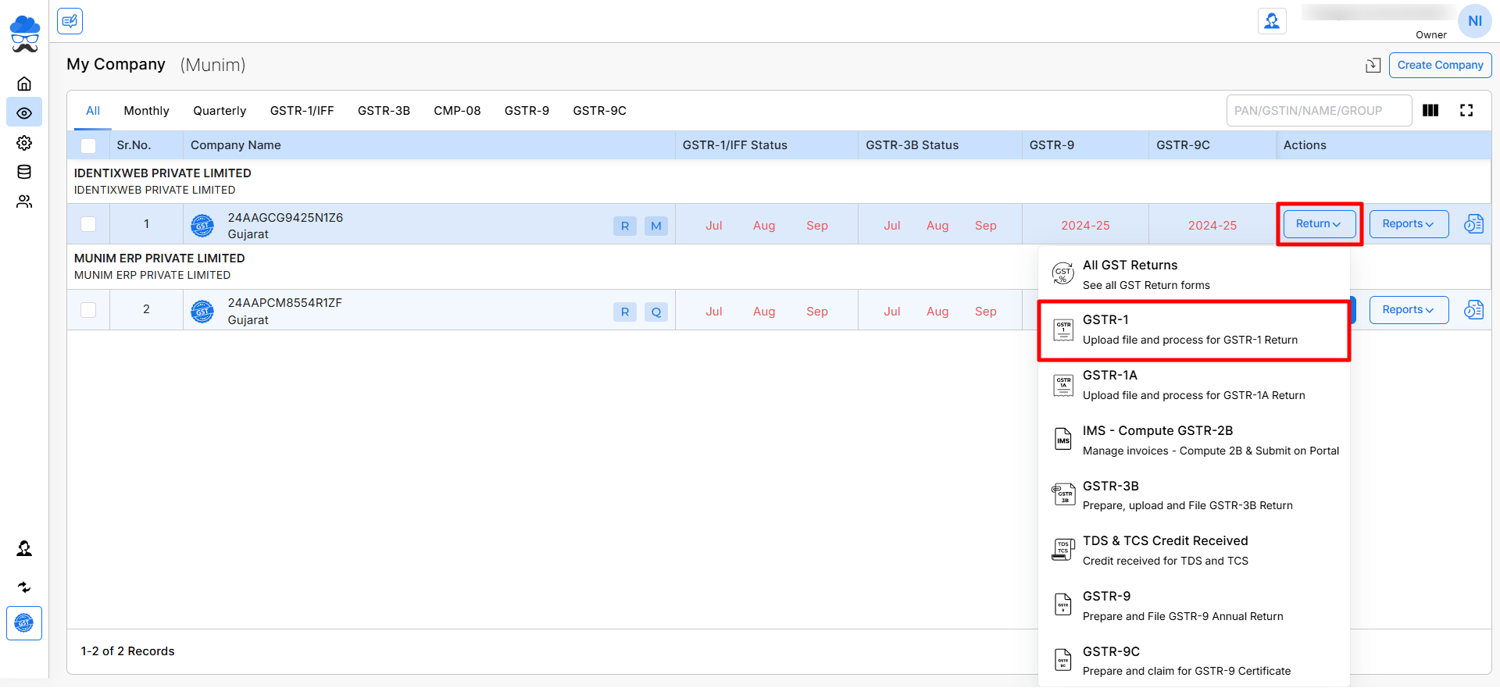1500x688 pixels.
Task: Click the file icon in MUNIM ERP row
Action: (1473, 310)
